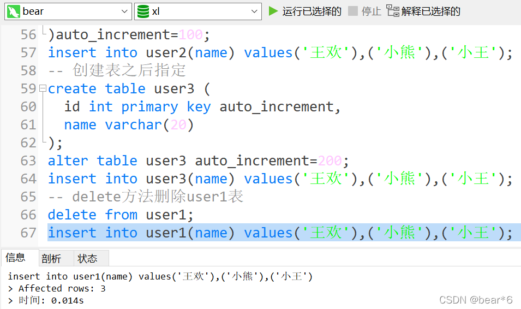Click 'delete' keyword on line 66
Image resolution: width=521 pixels, height=309 pixels.
coord(72,215)
